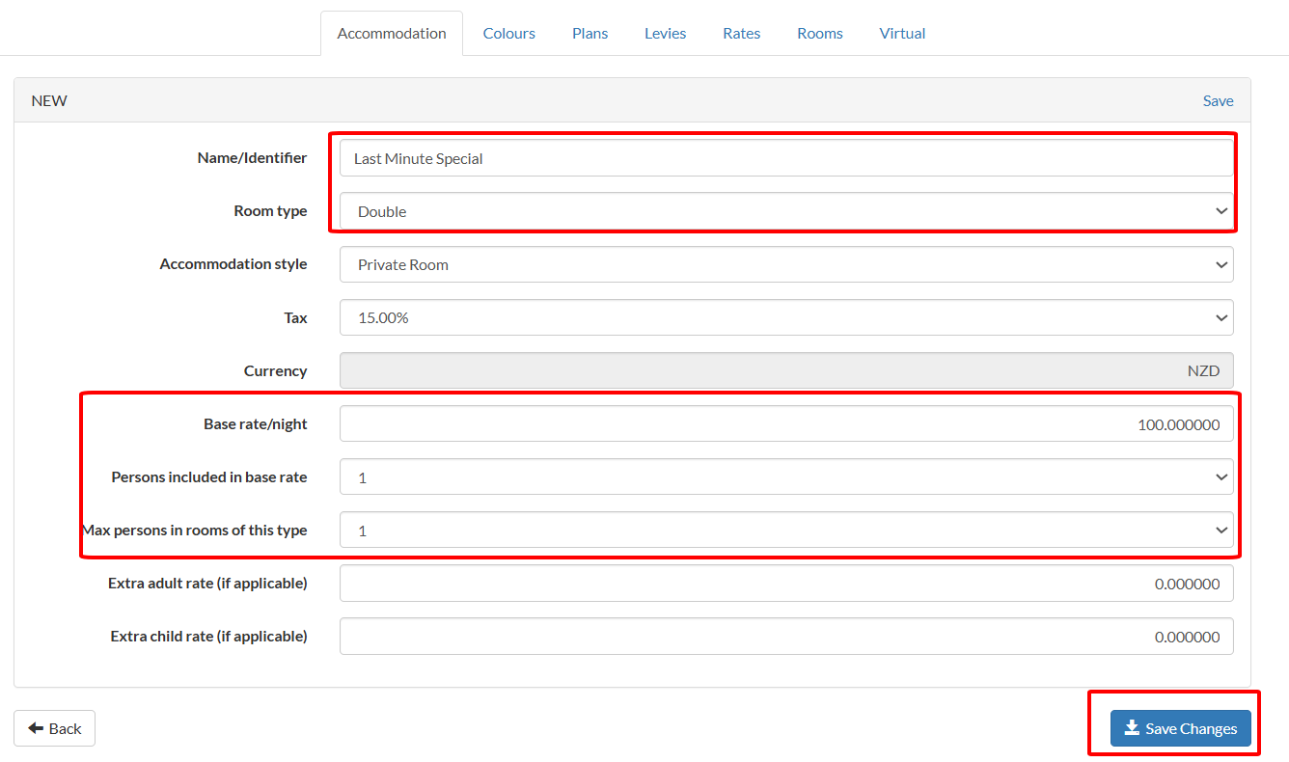
Task: Click the Base rate/night label
Action: [x=256, y=423]
